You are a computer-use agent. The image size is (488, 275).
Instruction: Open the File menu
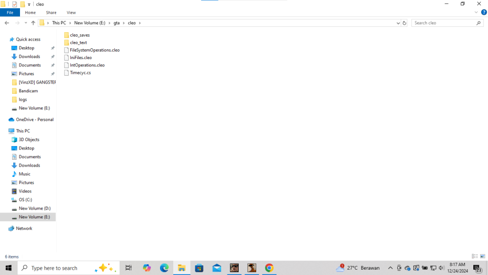pyautogui.click(x=10, y=13)
